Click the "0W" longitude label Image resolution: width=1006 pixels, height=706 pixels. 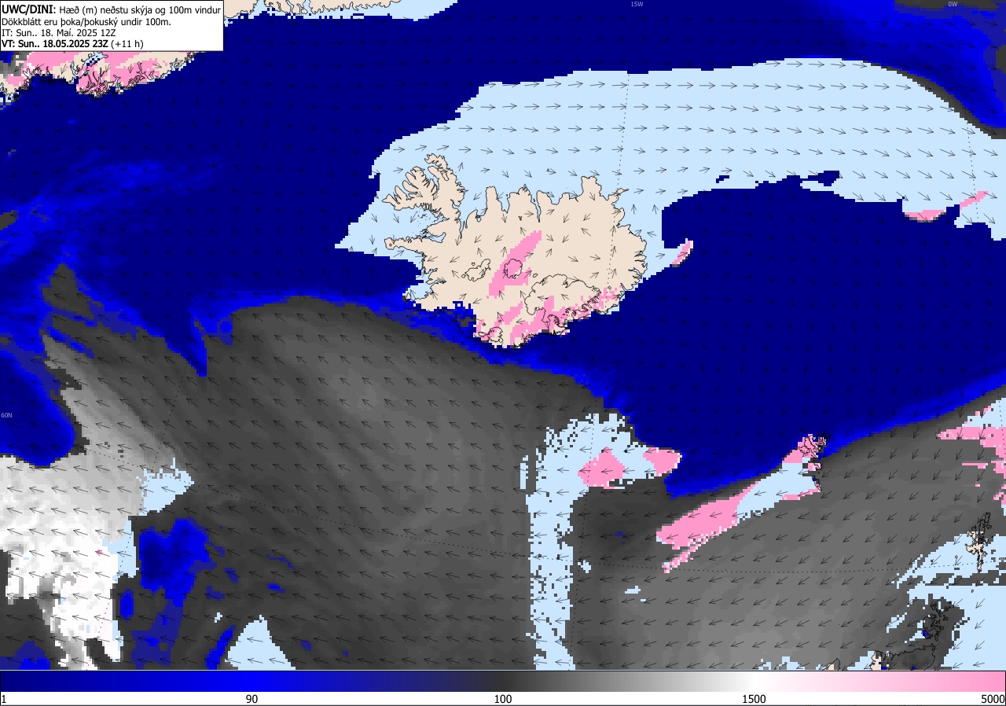point(953,4)
